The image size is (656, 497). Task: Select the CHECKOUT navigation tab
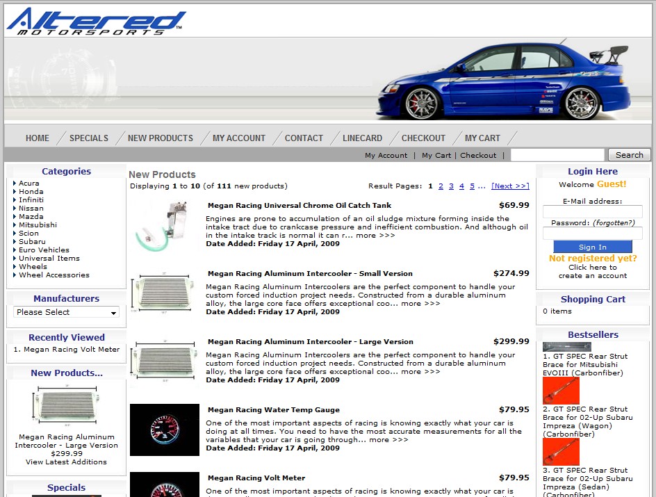pyautogui.click(x=423, y=138)
